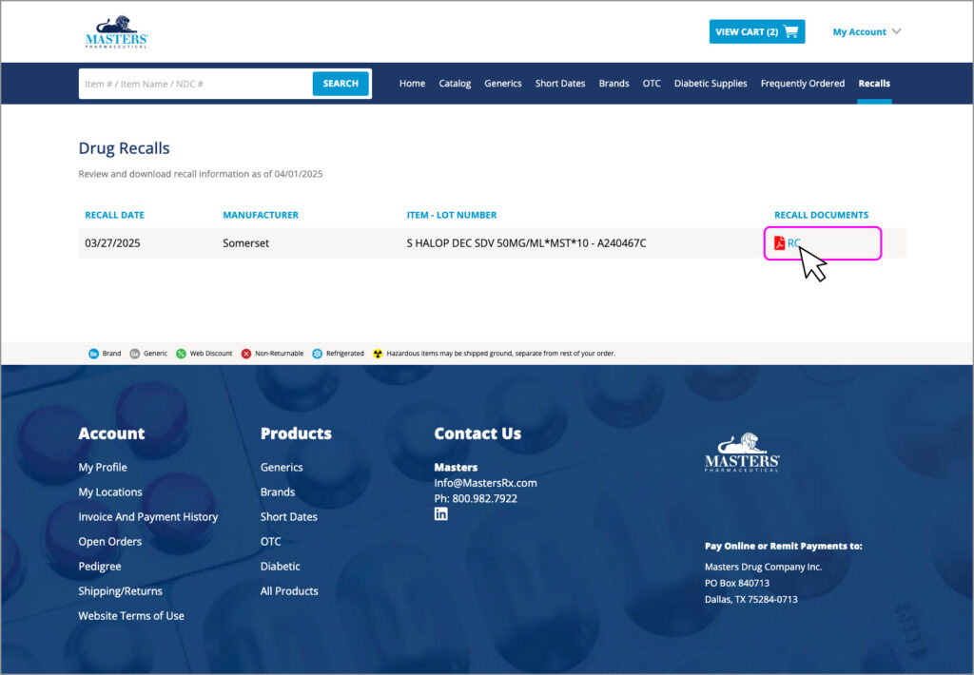The height and width of the screenshot is (675, 974).
Task: Open Website Terms of Use
Action: 131,616
